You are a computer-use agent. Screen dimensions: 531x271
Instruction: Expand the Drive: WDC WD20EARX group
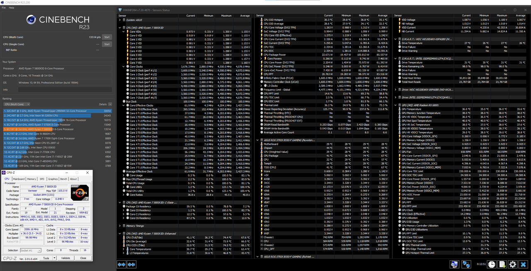pos(395,90)
